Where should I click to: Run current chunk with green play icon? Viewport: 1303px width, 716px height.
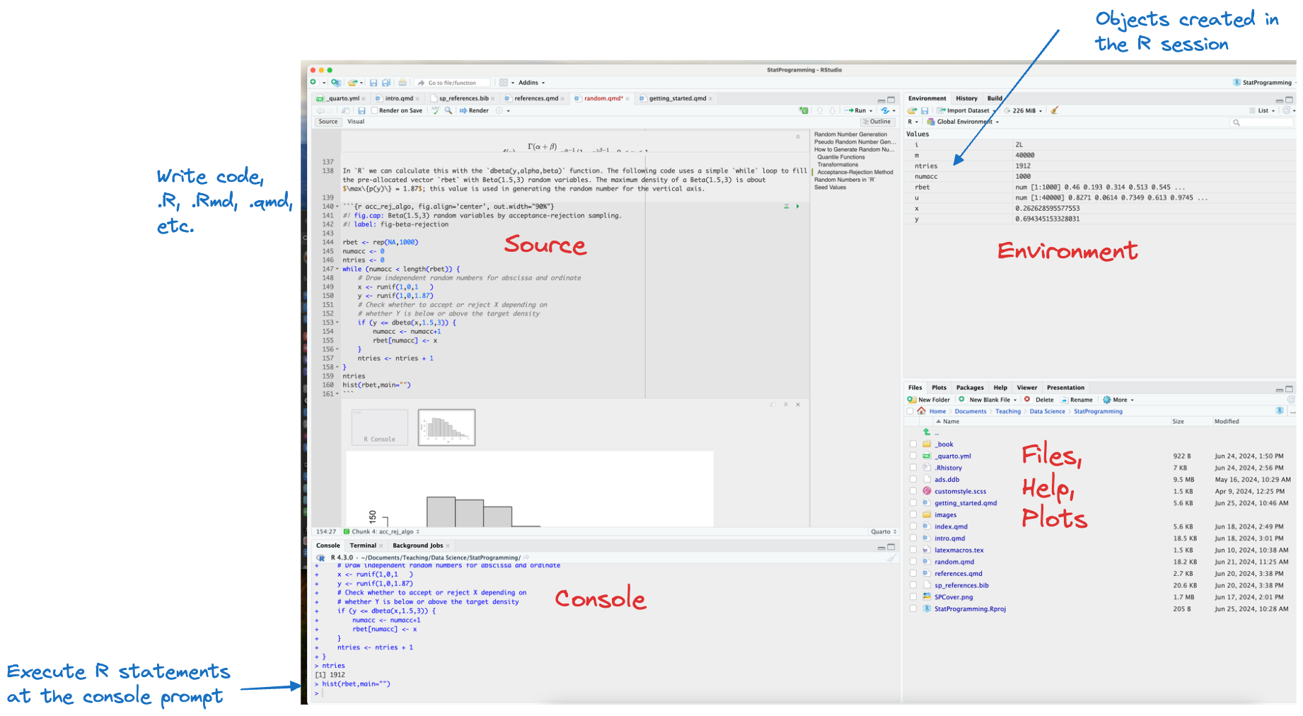pos(798,207)
